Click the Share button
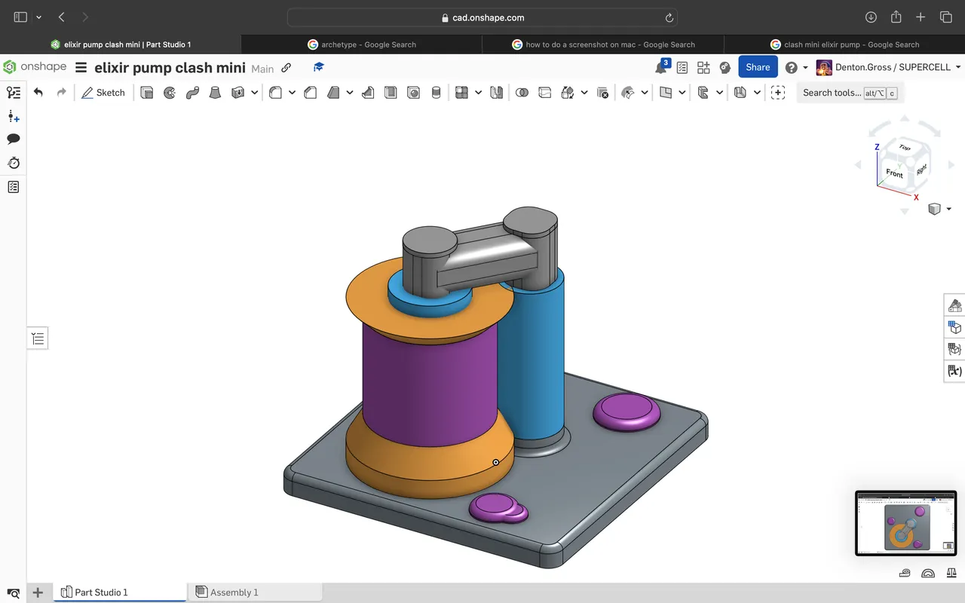The image size is (965, 603). (758, 67)
